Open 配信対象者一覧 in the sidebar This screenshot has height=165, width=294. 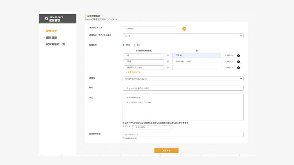pyautogui.click(x=55, y=44)
